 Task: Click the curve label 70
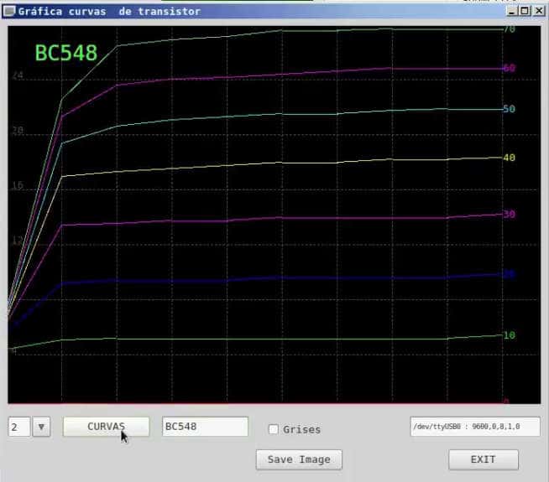[510, 29]
